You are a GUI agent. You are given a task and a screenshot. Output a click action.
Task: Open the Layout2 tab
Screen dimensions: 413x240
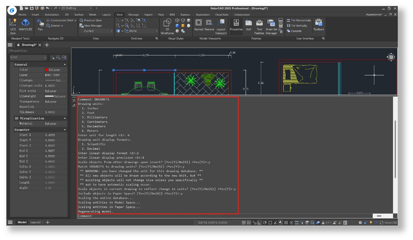[36, 223]
